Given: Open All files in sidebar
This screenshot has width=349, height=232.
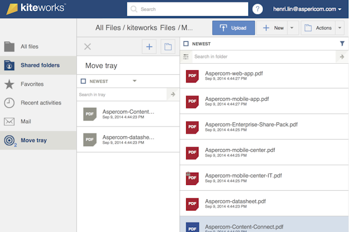Looking at the screenshot, I should [38, 46].
